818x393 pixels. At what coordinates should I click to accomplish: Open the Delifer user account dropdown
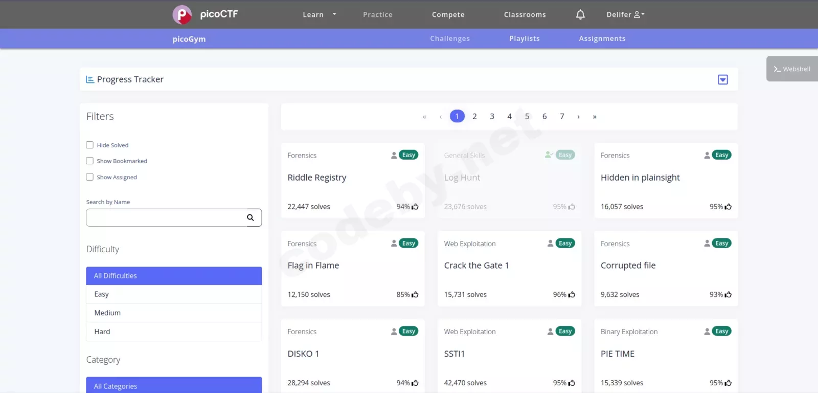625,14
